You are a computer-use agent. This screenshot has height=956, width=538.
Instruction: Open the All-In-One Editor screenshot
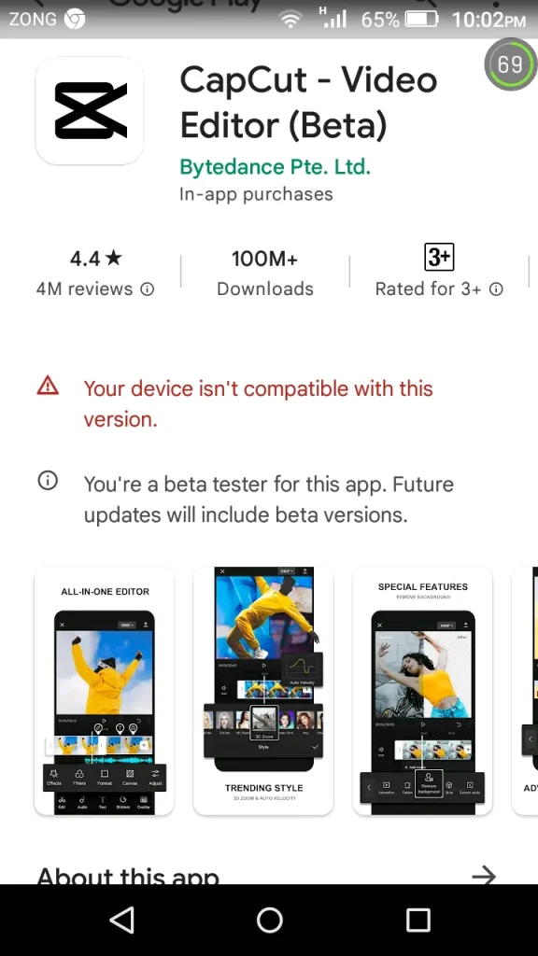105,691
